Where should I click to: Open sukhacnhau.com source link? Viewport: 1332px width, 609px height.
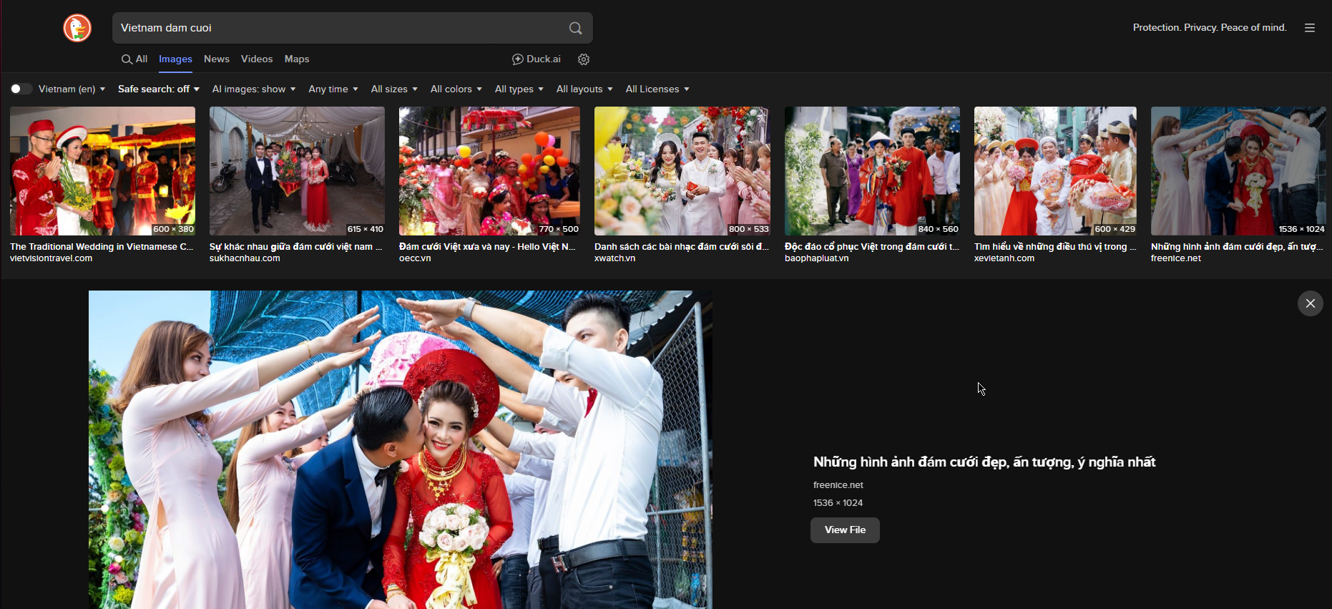coord(245,258)
